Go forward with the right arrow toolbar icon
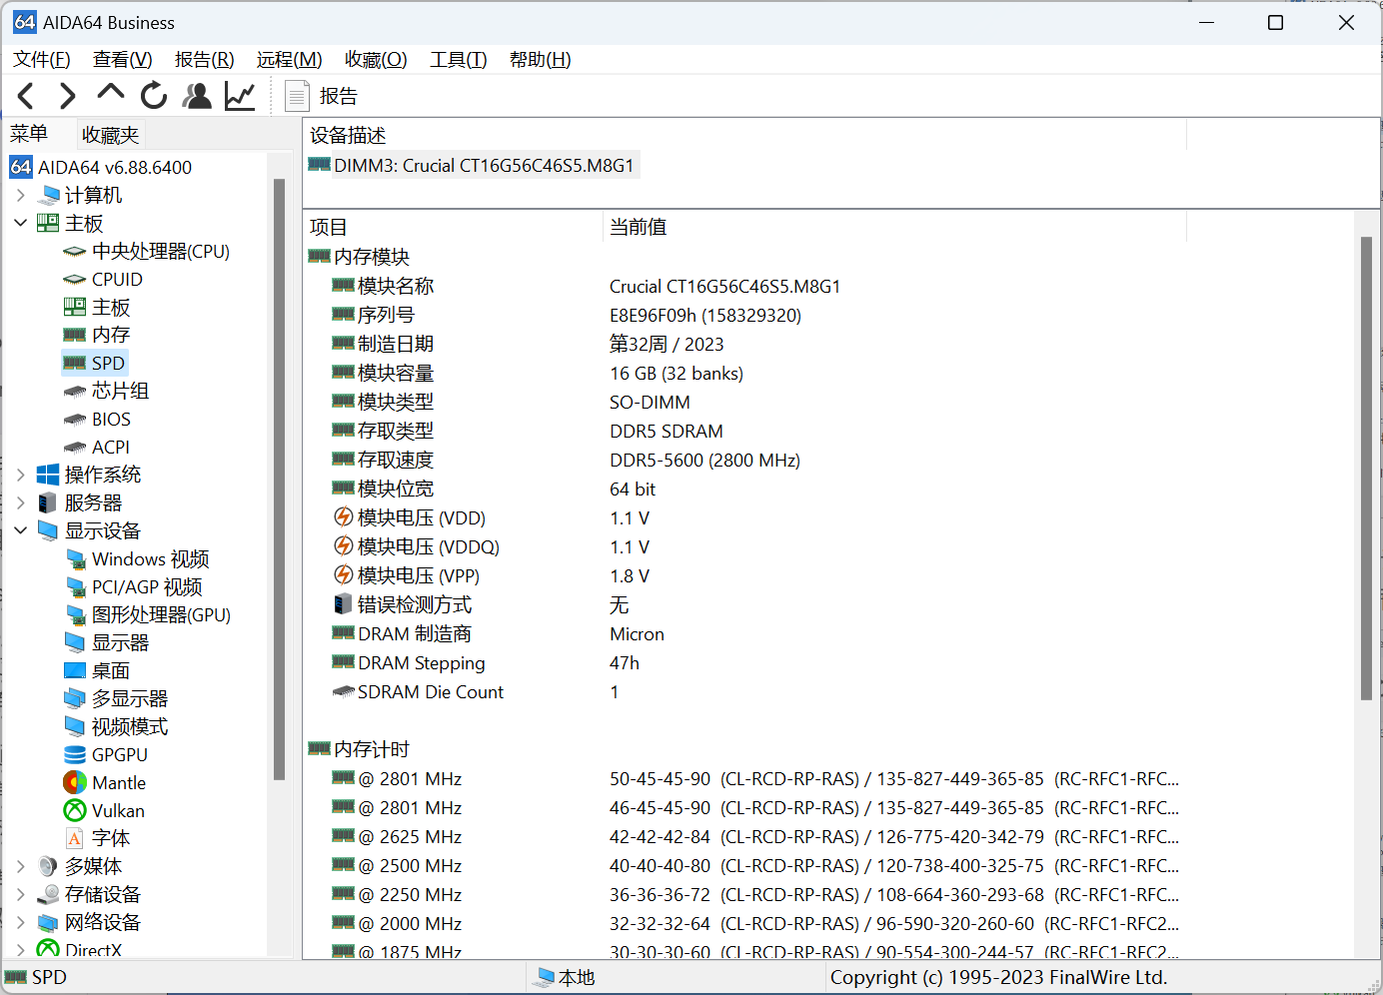 coord(68,96)
